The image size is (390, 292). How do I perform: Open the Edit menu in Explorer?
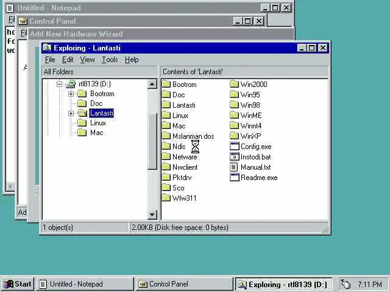click(x=68, y=60)
